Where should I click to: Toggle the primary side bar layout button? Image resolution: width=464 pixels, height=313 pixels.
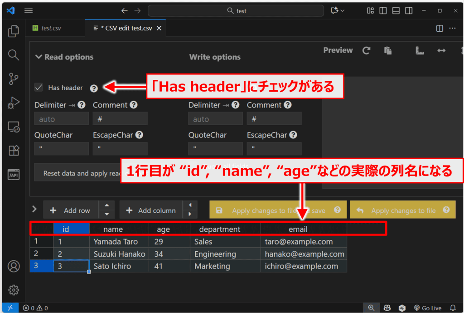[383, 11]
